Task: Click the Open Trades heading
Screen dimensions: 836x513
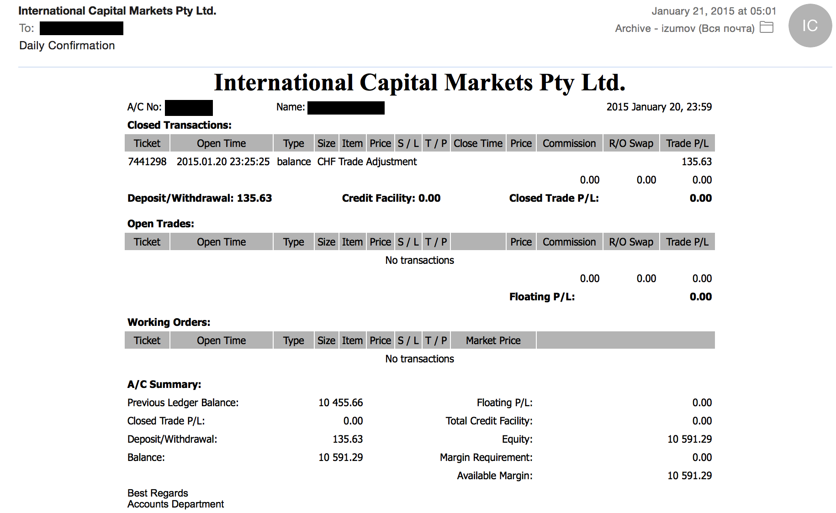Action: (161, 224)
